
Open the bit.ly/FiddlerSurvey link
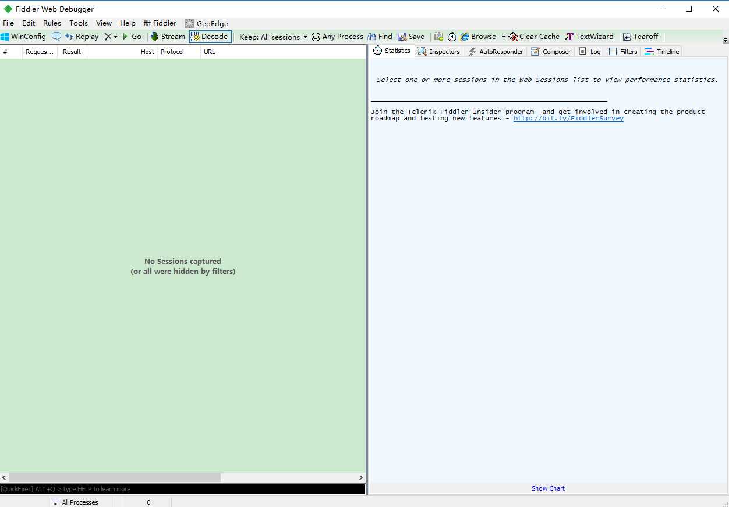coord(568,118)
